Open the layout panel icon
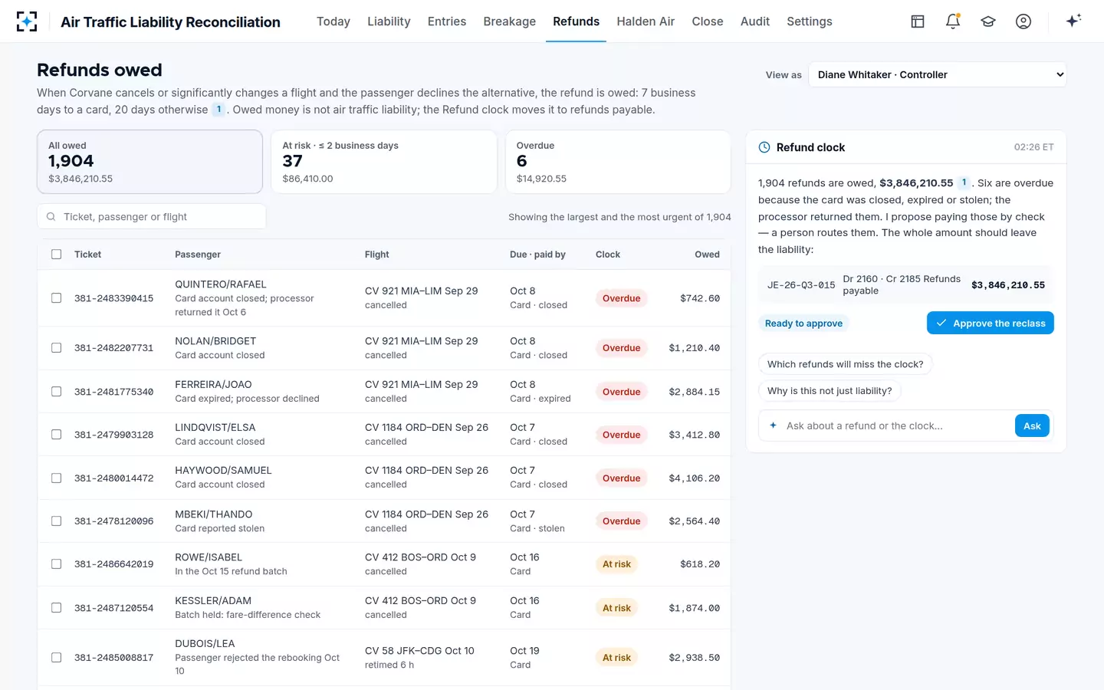 tap(918, 21)
